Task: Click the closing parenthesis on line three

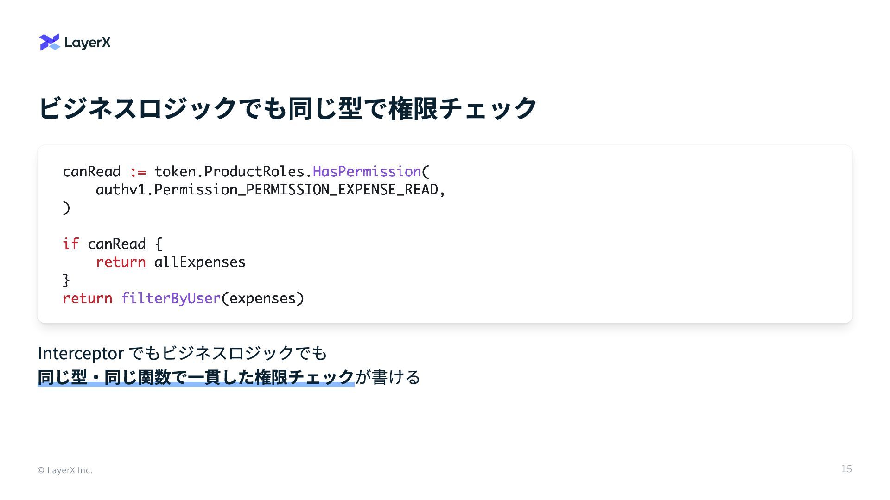Action: click(x=66, y=208)
